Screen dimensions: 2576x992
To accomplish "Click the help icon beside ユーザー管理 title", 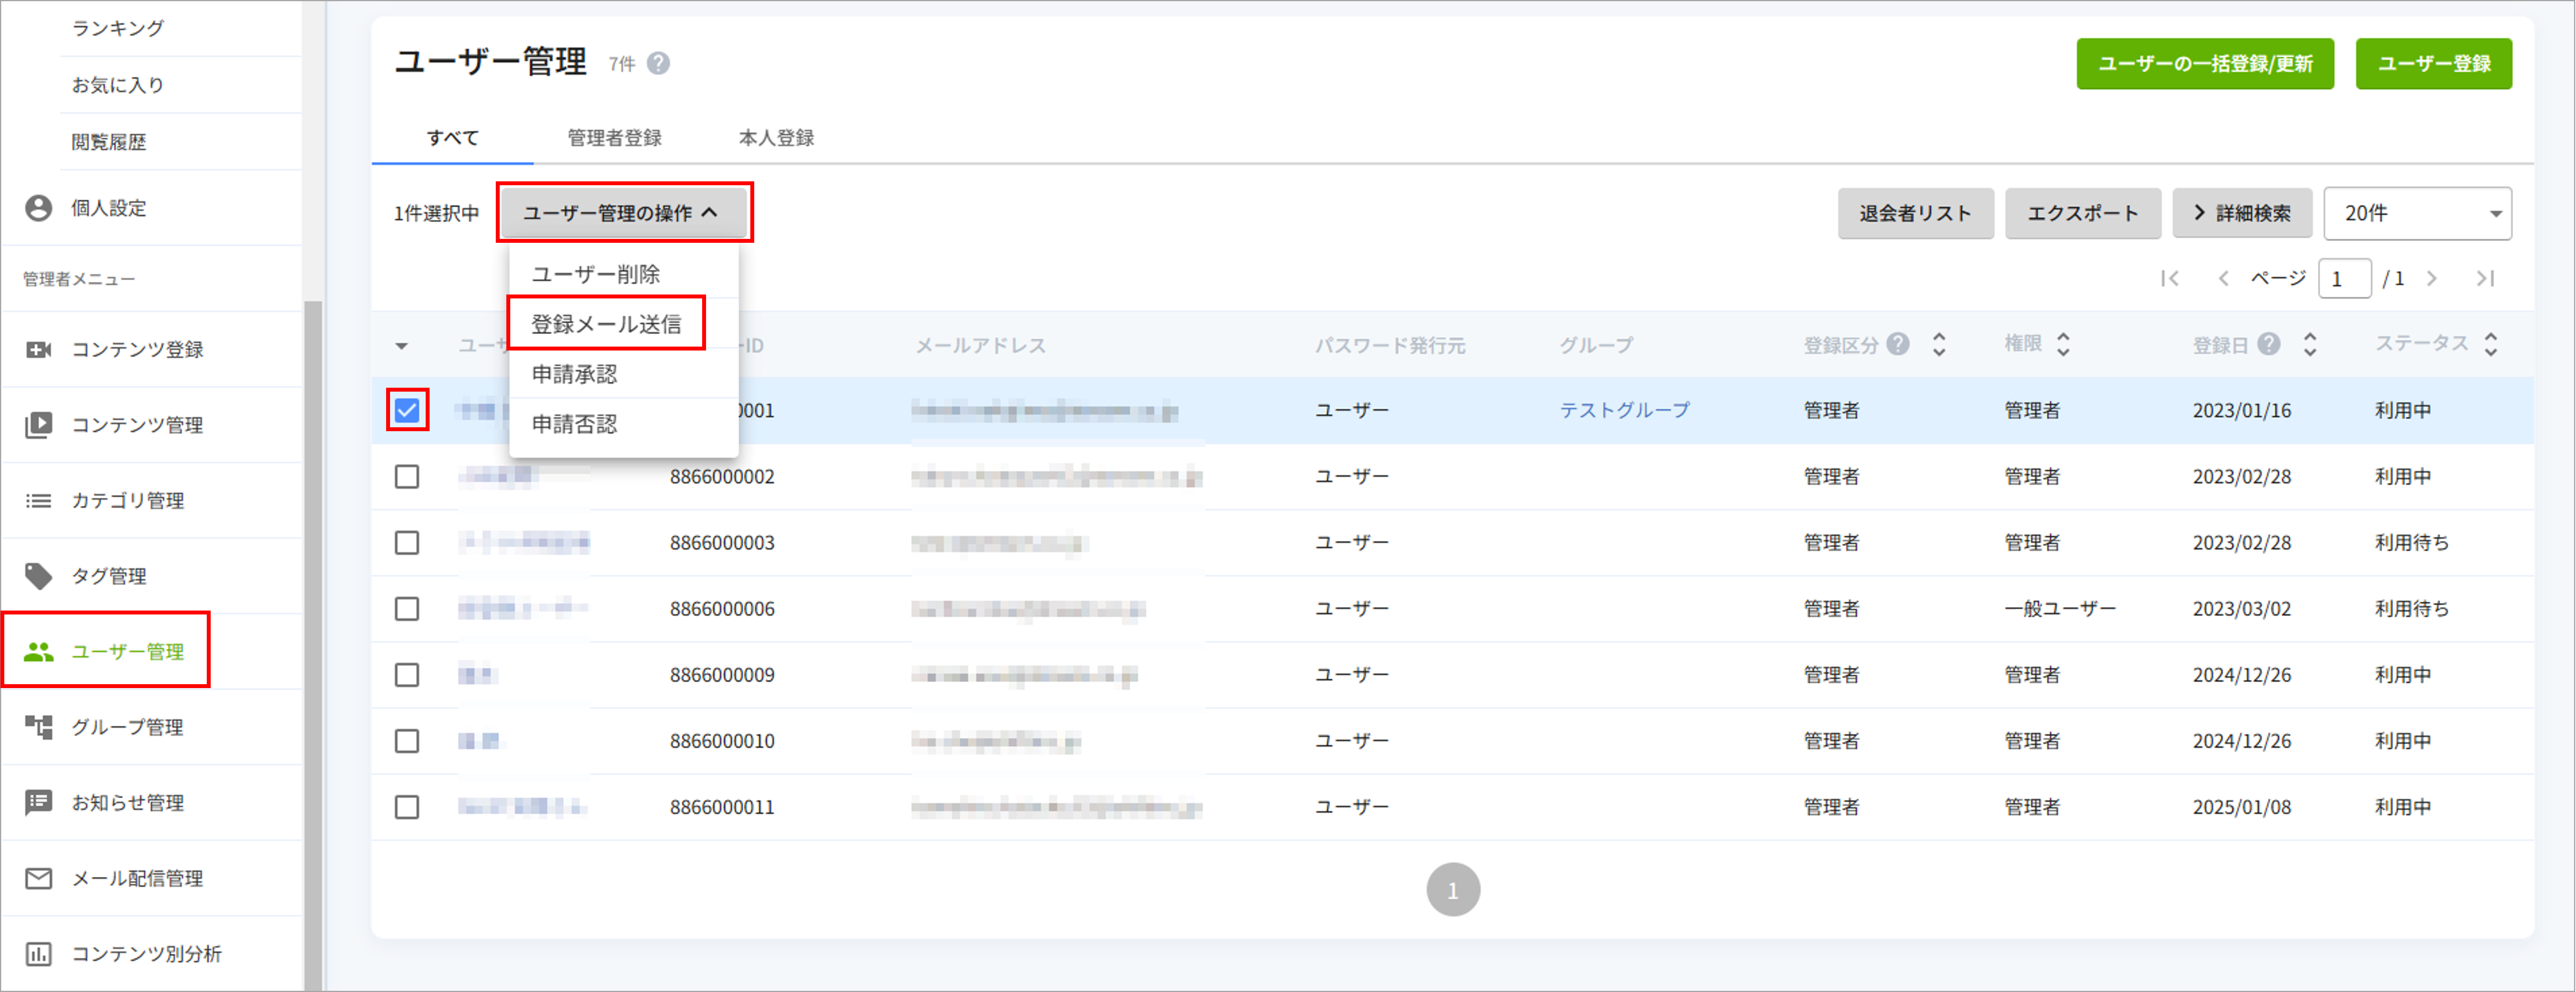I will coord(658,63).
